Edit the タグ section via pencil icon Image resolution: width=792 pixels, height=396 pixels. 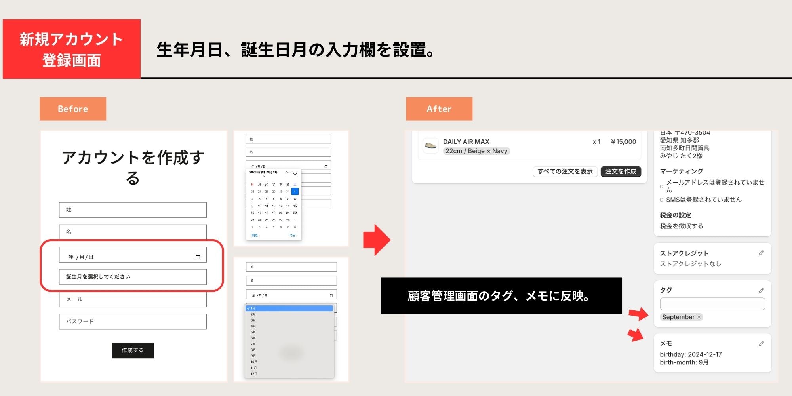click(x=762, y=290)
